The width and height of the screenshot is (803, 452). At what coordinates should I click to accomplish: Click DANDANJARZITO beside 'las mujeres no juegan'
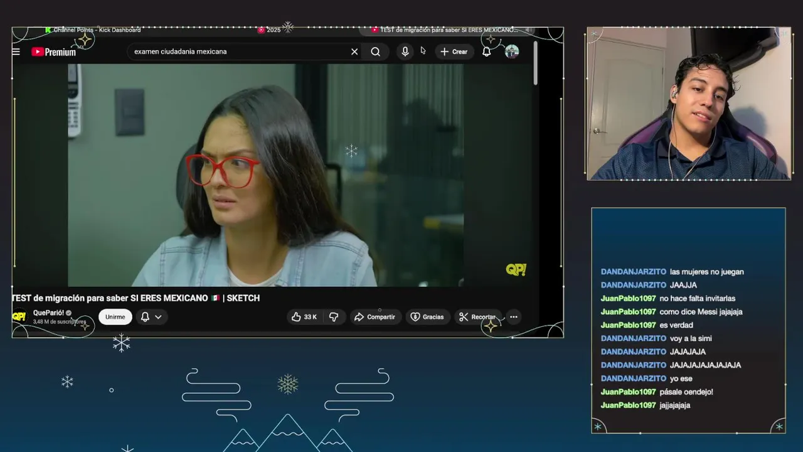click(x=633, y=272)
